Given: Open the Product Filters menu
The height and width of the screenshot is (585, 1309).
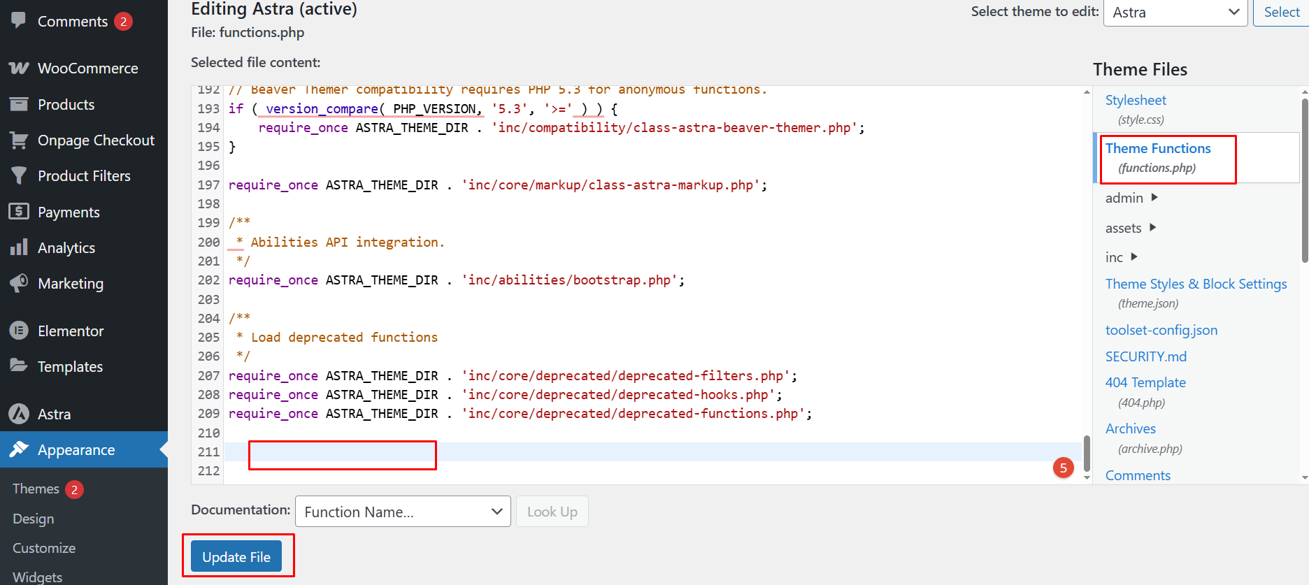Looking at the screenshot, I should (84, 175).
